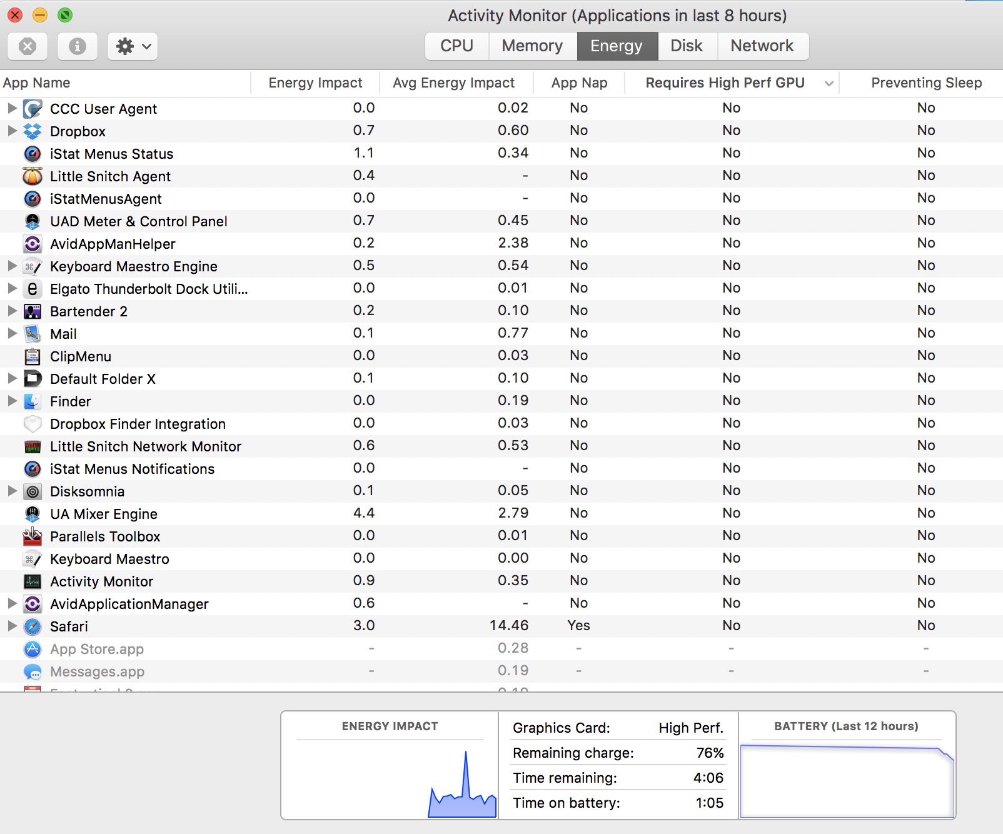Click the ClipMenu icon
1003x834 pixels.
coord(33,356)
